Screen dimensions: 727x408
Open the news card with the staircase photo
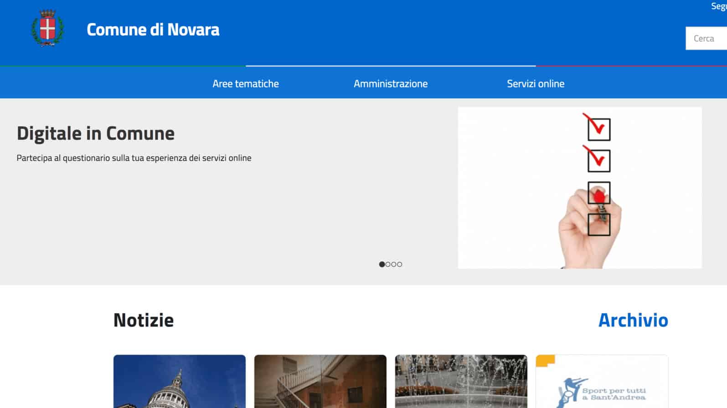[320, 382]
